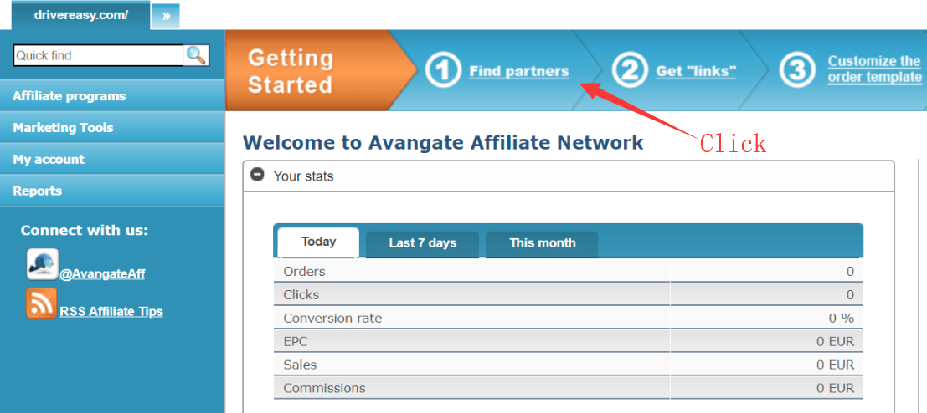Open the Affiliate programs menu

click(69, 96)
